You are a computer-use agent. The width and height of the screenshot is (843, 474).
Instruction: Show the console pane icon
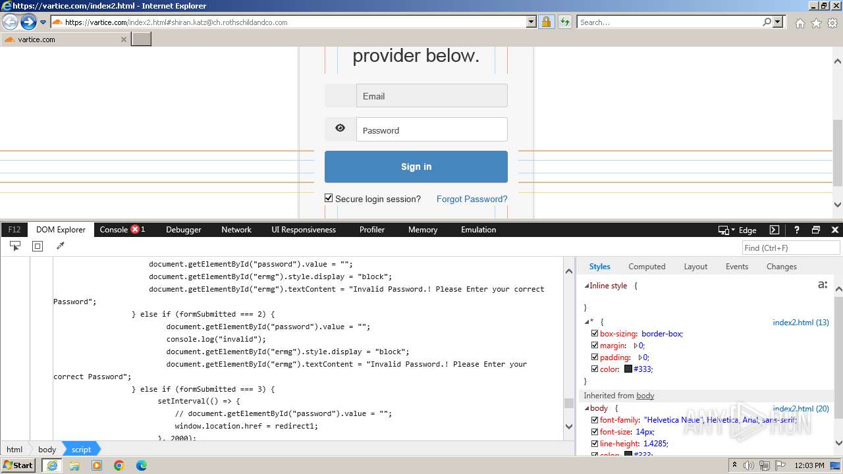point(775,230)
